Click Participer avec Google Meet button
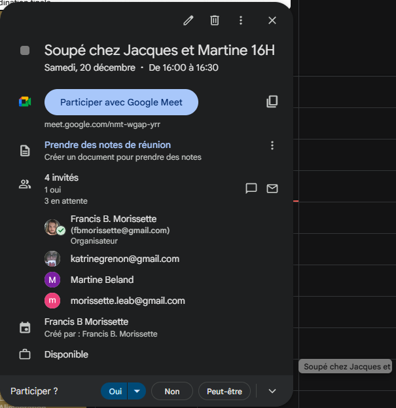 tap(121, 102)
